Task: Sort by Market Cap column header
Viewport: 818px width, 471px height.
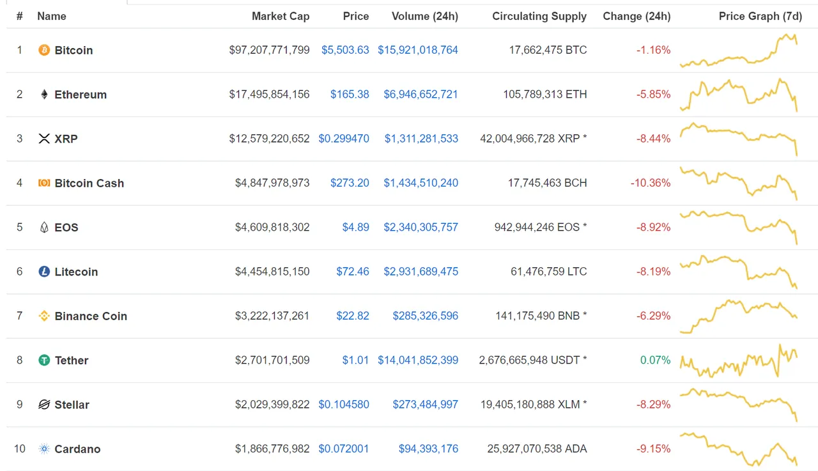Action: pyautogui.click(x=281, y=16)
